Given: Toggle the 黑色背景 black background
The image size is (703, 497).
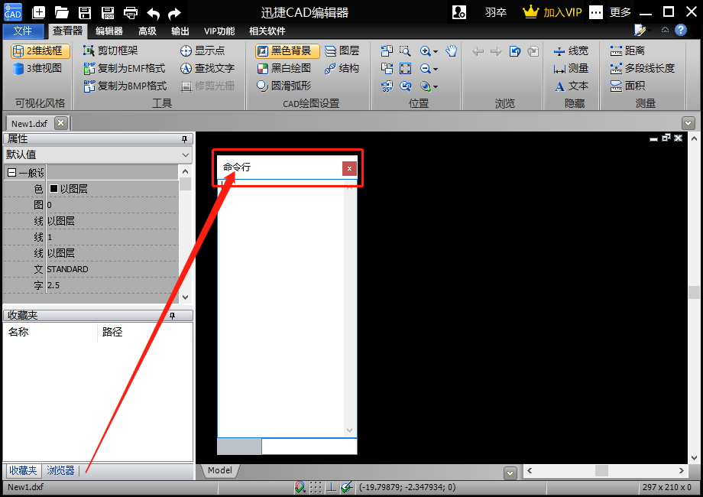Looking at the screenshot, I should tap(287, 50).
